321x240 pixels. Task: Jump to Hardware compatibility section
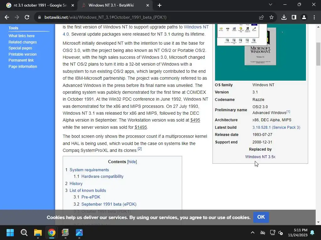pyautogui.click(x=103, y=176)
